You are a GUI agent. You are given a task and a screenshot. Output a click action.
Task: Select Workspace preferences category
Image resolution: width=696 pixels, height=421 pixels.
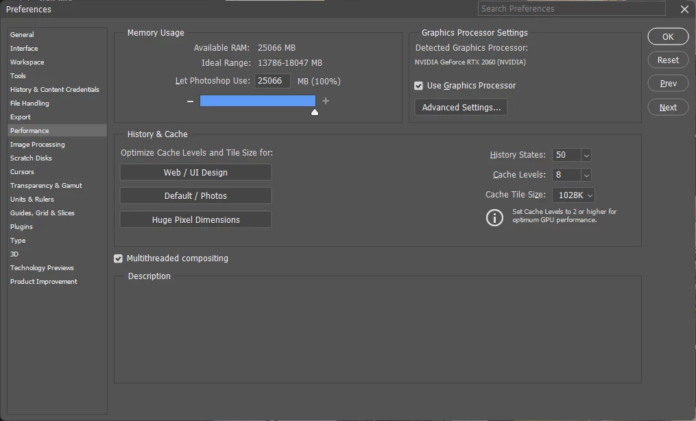pyautogui.click(x=57, y=62)
